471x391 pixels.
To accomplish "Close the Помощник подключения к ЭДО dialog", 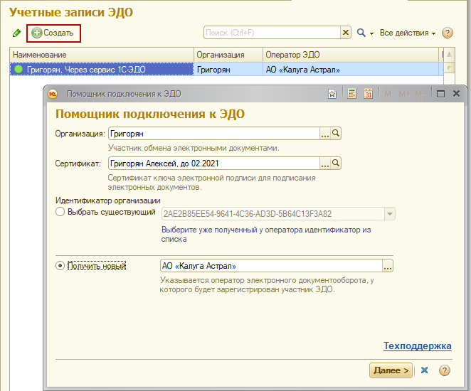I will (456, 94).
